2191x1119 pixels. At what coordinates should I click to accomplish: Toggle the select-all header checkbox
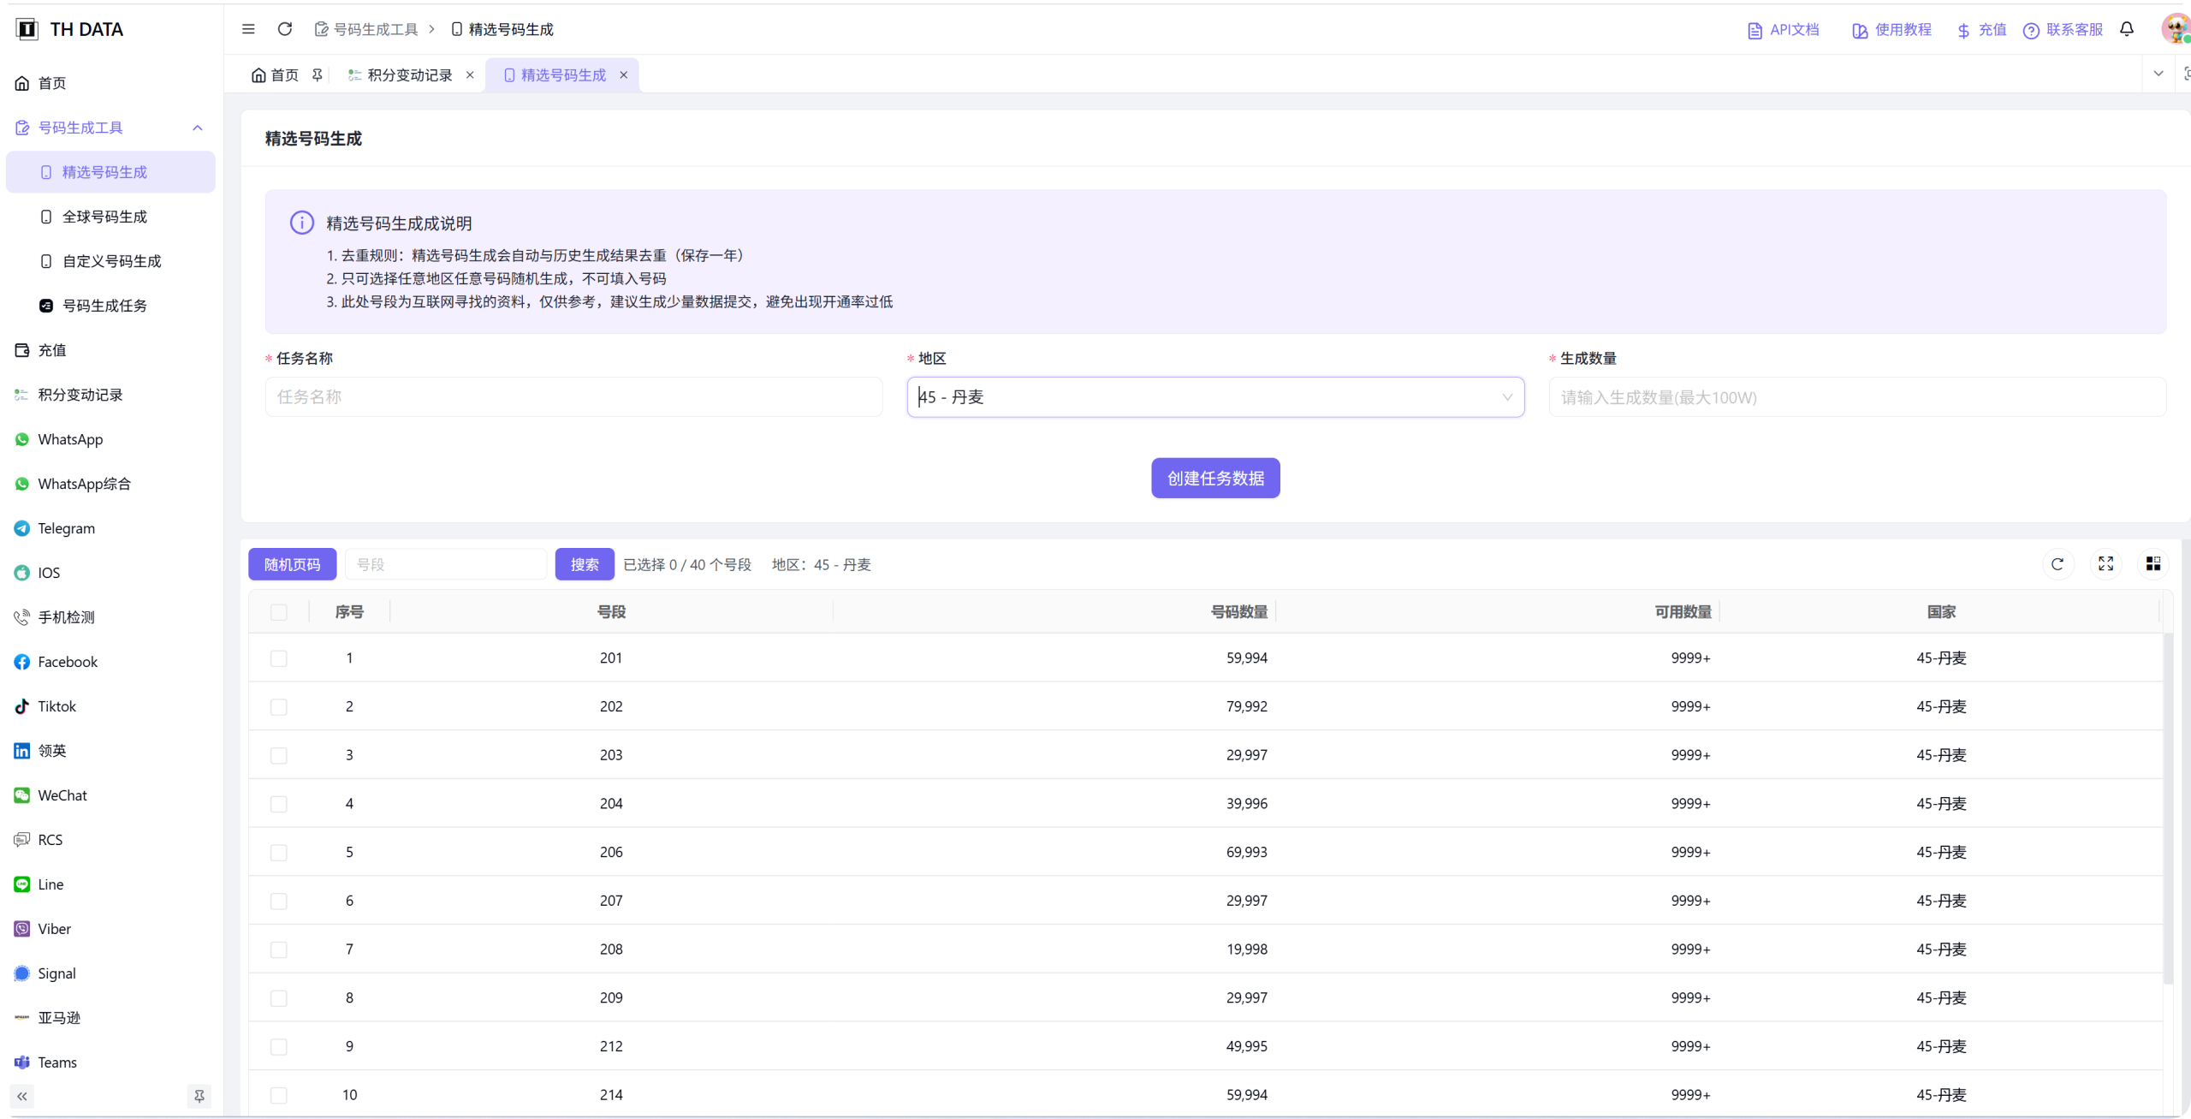coord(278,612)
